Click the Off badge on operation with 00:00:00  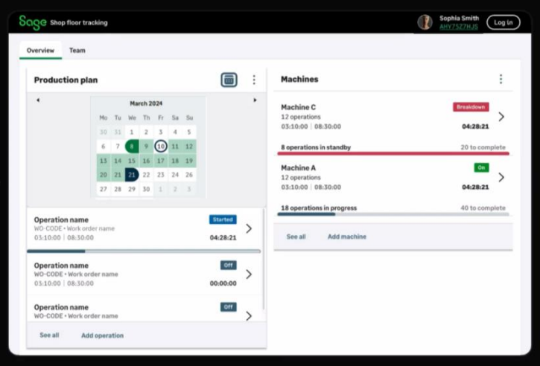click(229, 265)
